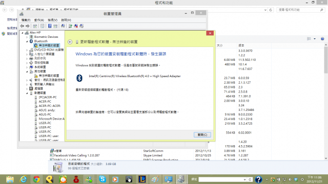Screen dimensions: 328x184
Task: Click taskbar address input field
Action: tap(221, 179)
